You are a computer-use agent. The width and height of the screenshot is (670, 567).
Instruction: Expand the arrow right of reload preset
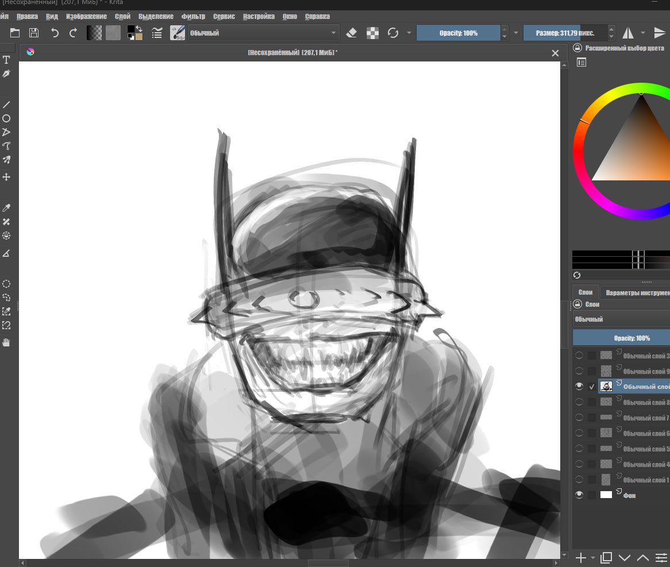tap(409, 33)
